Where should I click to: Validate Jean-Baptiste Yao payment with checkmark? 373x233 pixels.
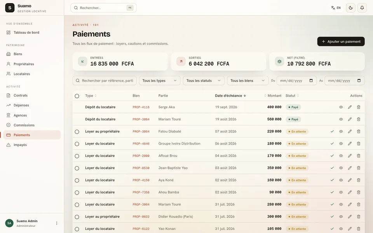pos(332,168)
